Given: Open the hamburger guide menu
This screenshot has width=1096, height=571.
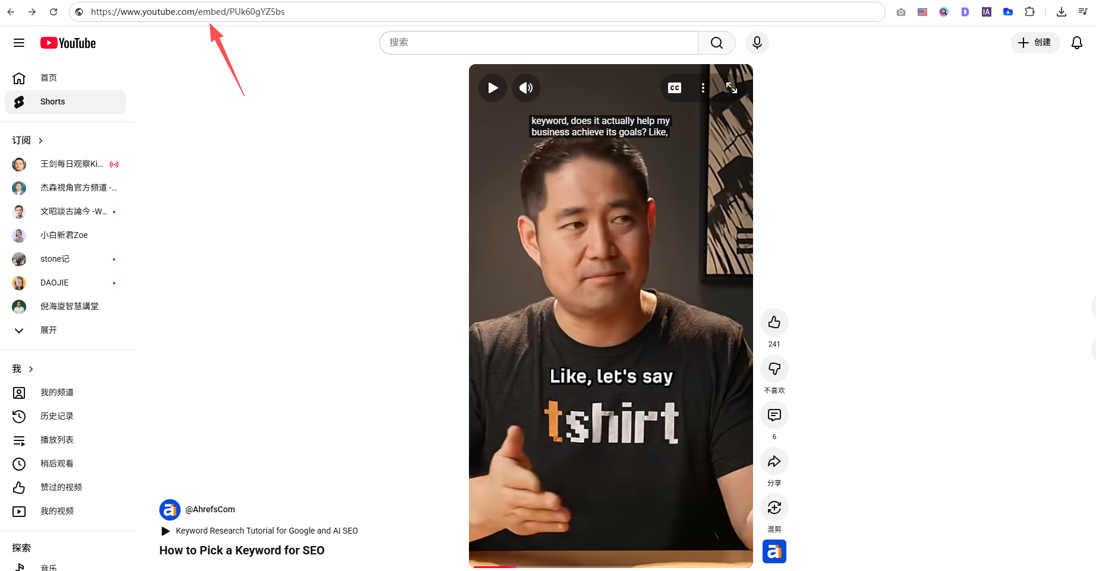Looking at the screenshot, I should [19, 43].
